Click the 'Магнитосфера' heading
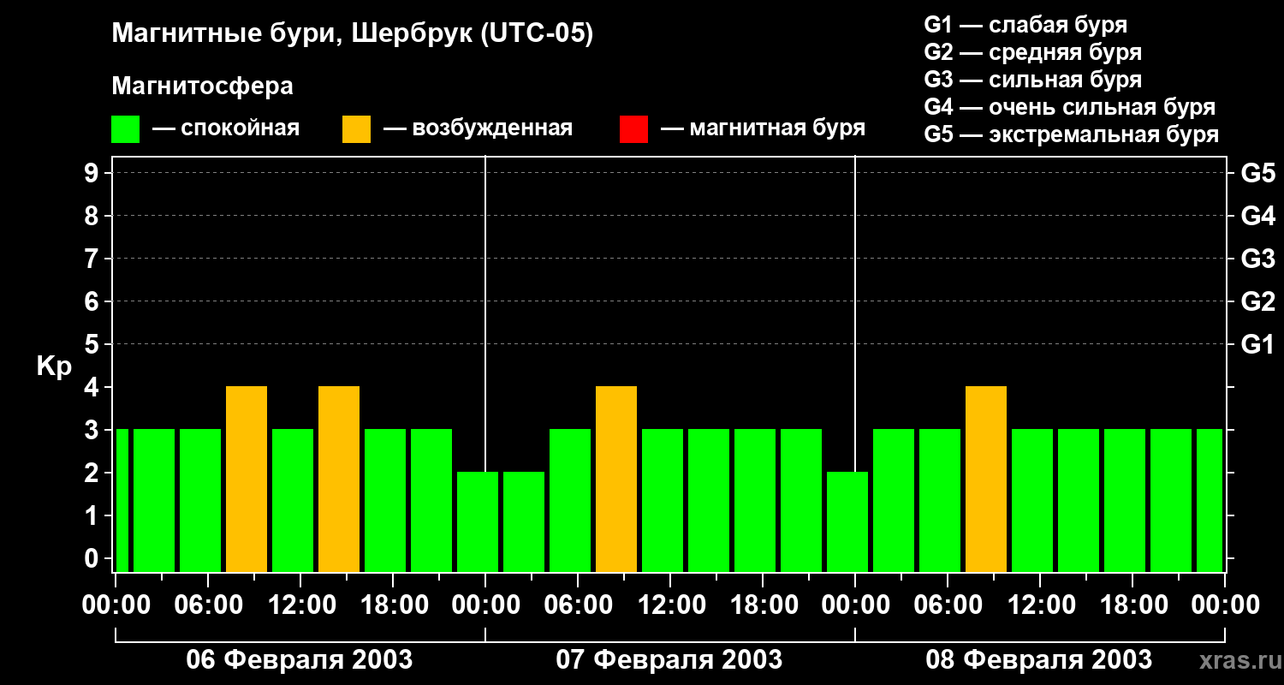 [x=202, y=86]
